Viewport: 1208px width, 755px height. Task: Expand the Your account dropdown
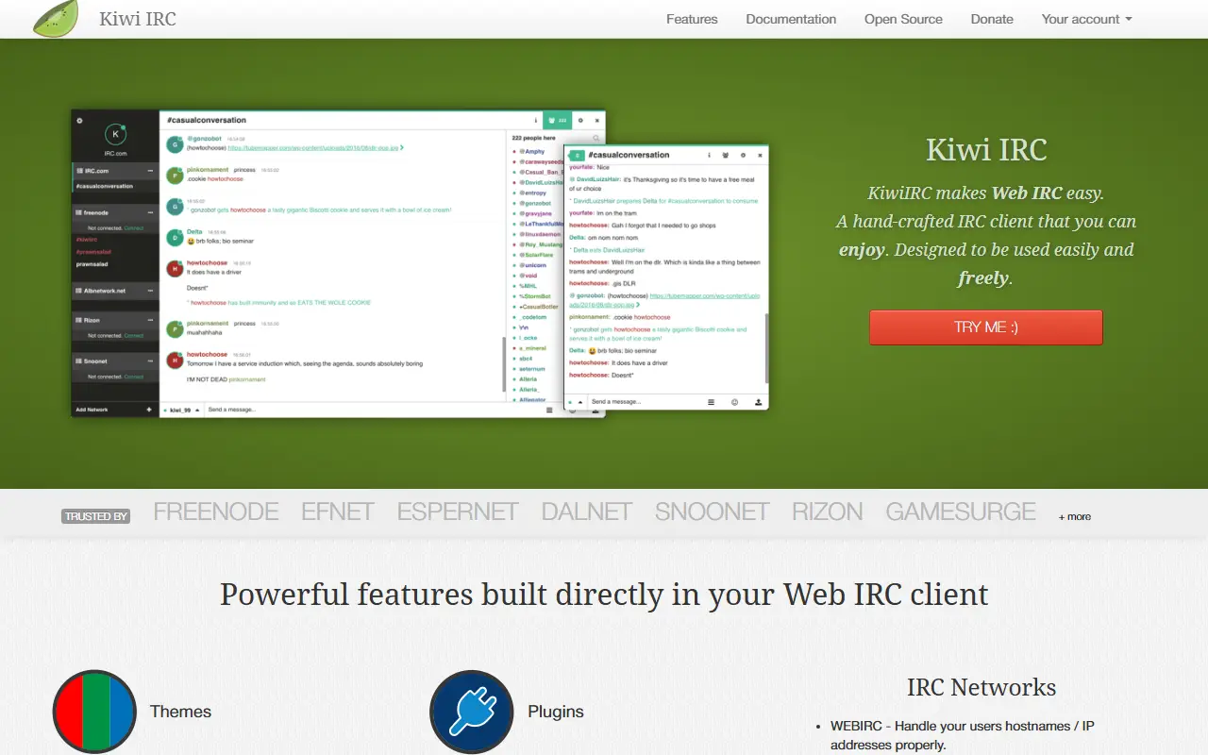[x=1086, y=19]
